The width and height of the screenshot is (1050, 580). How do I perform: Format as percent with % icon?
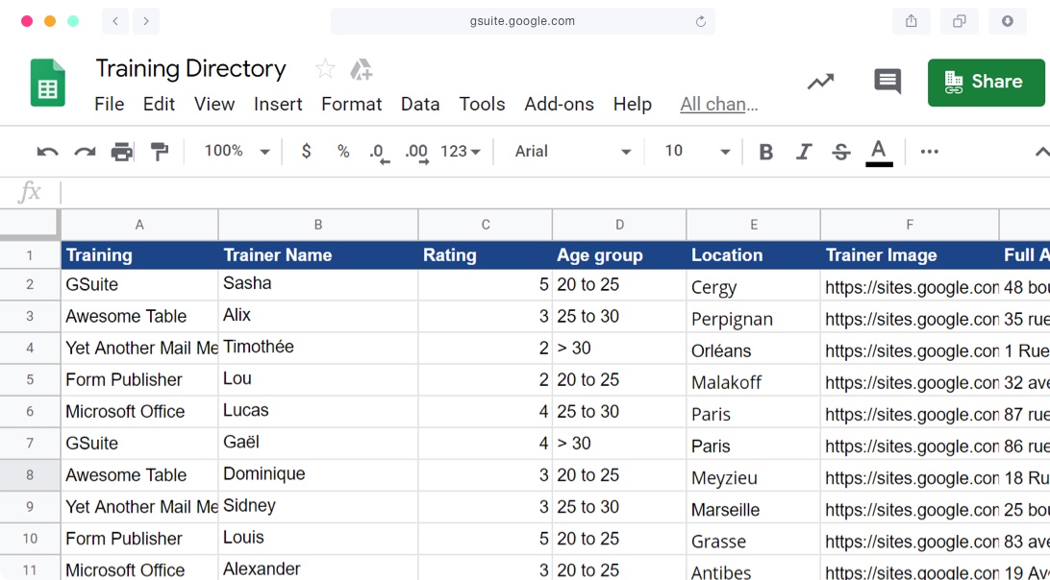[x=343, y=152]
